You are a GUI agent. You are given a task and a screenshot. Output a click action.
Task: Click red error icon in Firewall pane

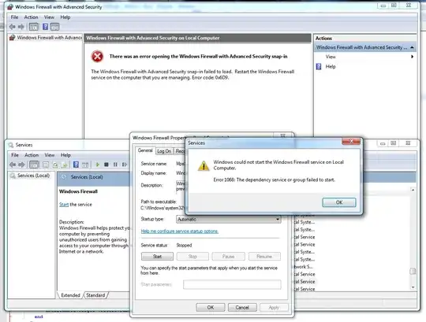[97, 57]
